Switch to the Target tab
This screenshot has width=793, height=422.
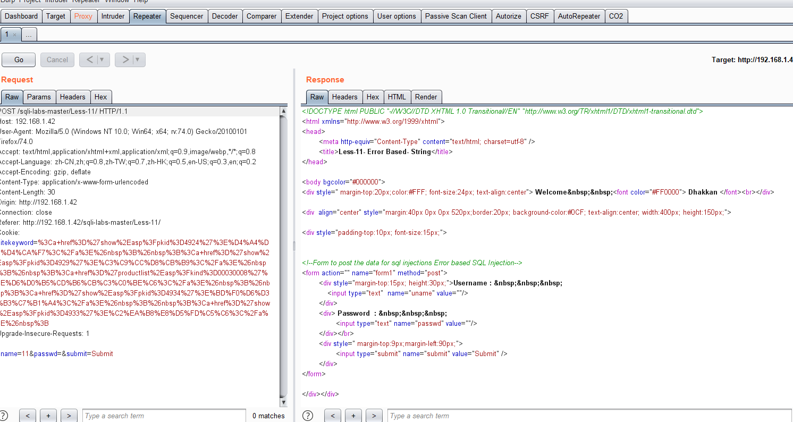55,16
